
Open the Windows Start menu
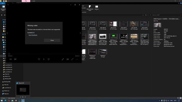(2, 101)
